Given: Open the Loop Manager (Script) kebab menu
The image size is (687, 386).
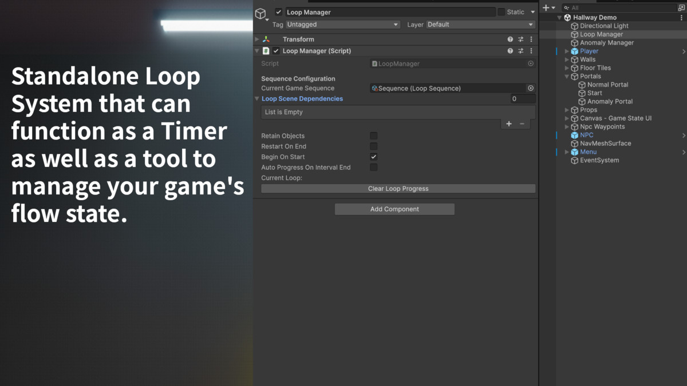Looking at the screenshot, I should 531,51.
